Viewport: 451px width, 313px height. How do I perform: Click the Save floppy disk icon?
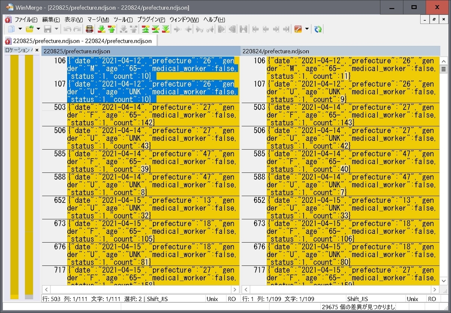coord(48,29)
